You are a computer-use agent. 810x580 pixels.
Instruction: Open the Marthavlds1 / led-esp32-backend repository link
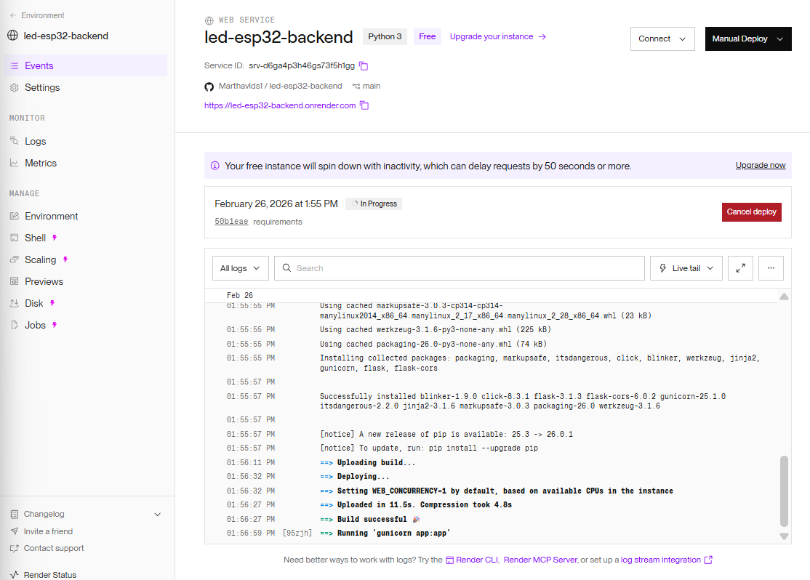280,86
